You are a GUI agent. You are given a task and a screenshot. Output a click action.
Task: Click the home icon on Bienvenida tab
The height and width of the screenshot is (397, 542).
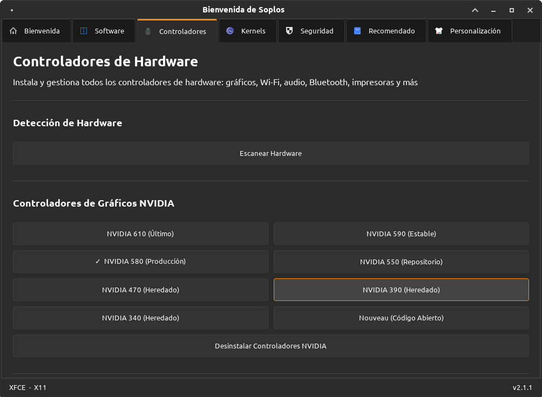pos(13,31)
